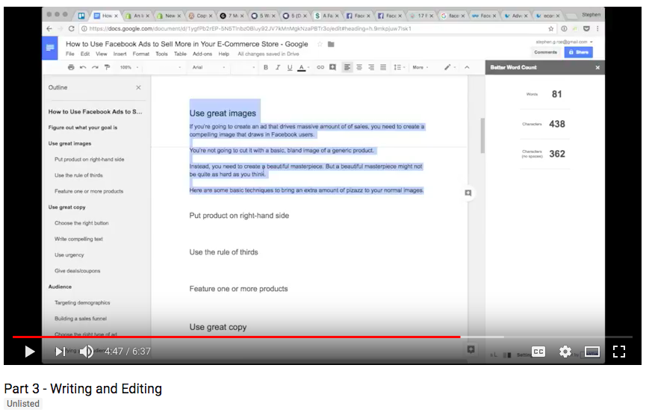Open the More toolbar dropdown

click(420, 67)
